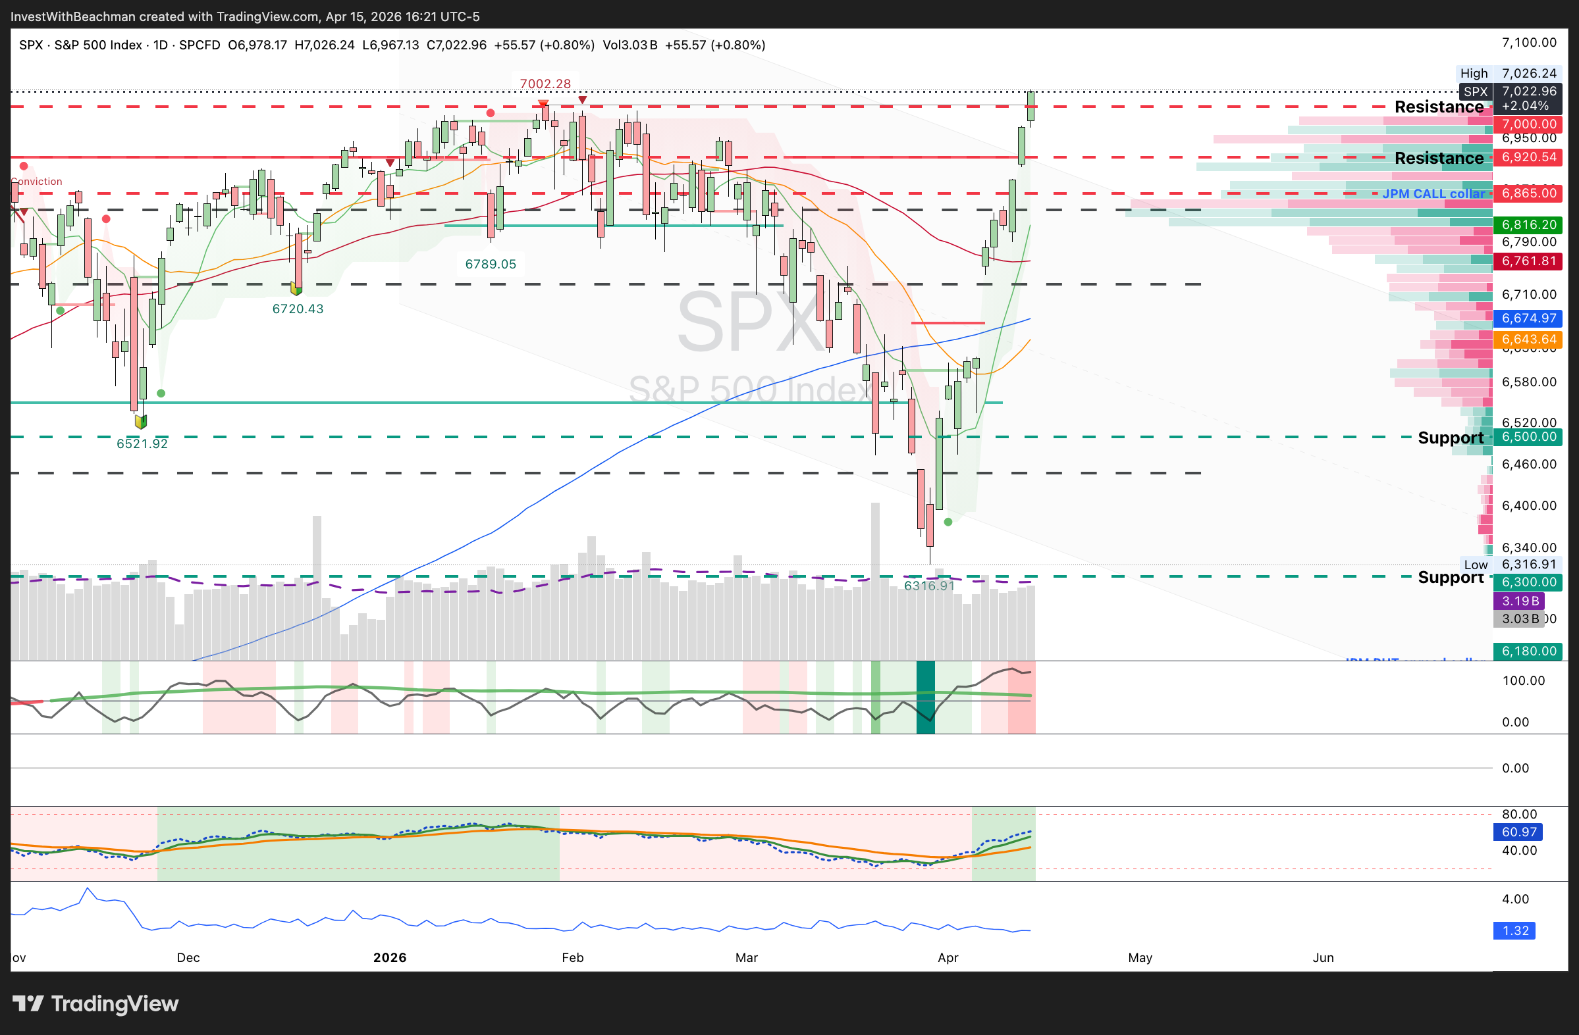
Task: Click the TradingView logo in the footer
Action: pyautogui.click(x=95, y=1004)
